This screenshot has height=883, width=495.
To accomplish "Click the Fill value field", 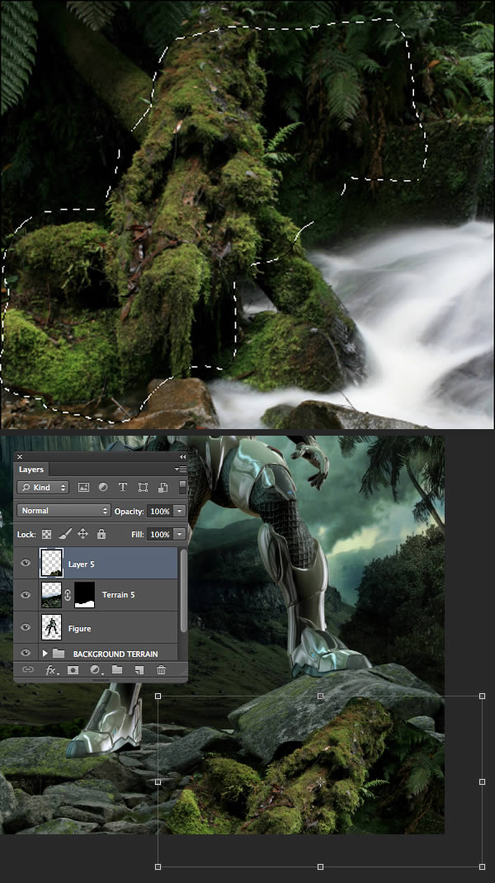I will click(x=160, y=534).
